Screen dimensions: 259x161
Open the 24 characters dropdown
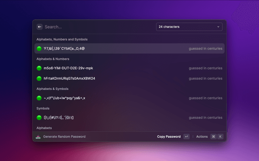(189, 27)
